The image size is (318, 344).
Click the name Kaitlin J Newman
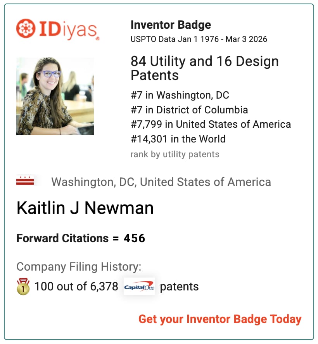[85, 208]
